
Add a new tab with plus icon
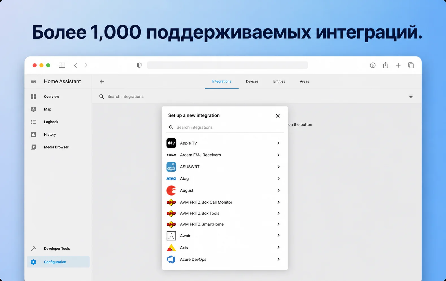pos(398,65)
